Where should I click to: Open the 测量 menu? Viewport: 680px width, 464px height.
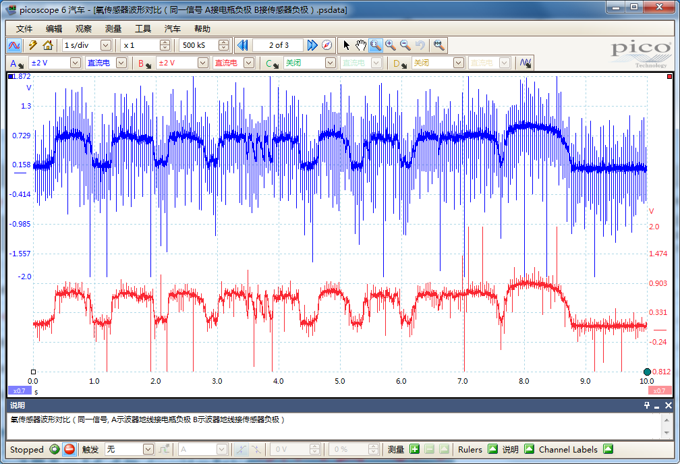pyautogui.click(x=113, y=28)
